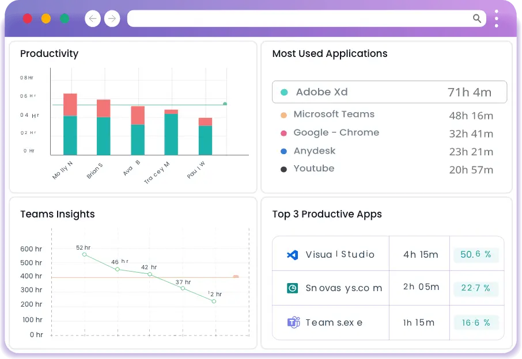Click the orange Microsoft Teams legend dot

point(283,115)
